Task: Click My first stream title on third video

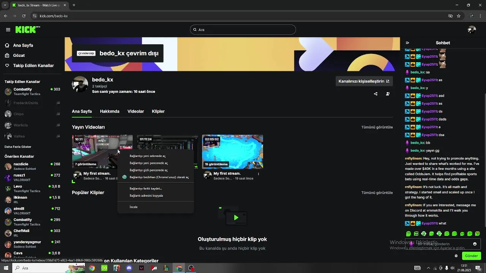Action: (227, 173)
